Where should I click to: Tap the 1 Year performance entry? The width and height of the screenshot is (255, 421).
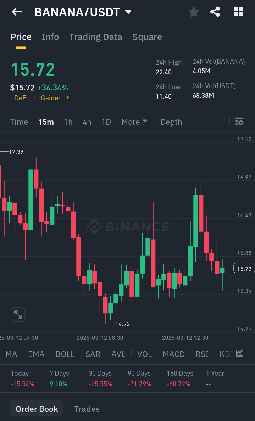215,378
